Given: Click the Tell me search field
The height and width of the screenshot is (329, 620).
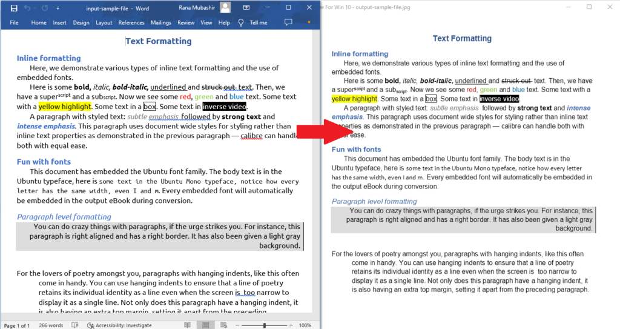Looking at the screenshot, I should coord(258,22).
